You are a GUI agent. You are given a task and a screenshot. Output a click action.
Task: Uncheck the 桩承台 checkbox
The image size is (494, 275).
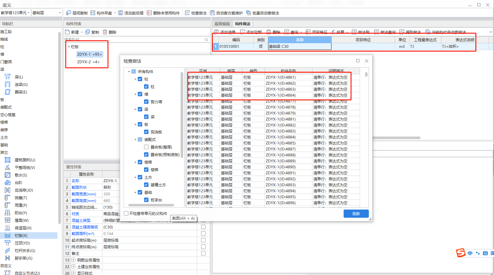click(146, 200)
